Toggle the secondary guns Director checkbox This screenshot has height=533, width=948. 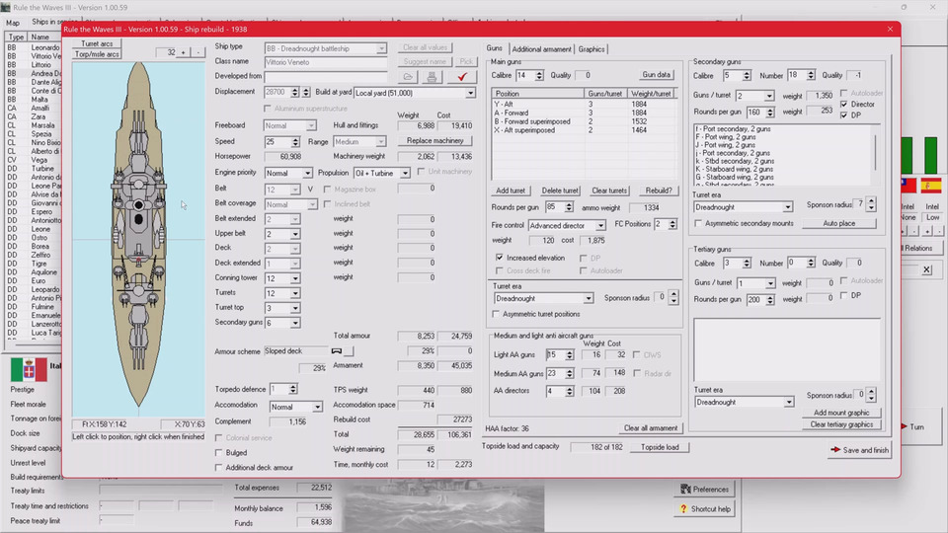point(844,104)
